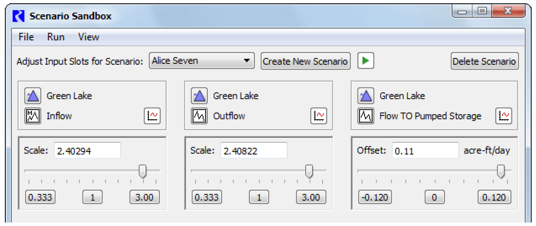Click the Delete Scenario button
The width and height of the screenshot is (536, 226).
(x=484, y=61)
